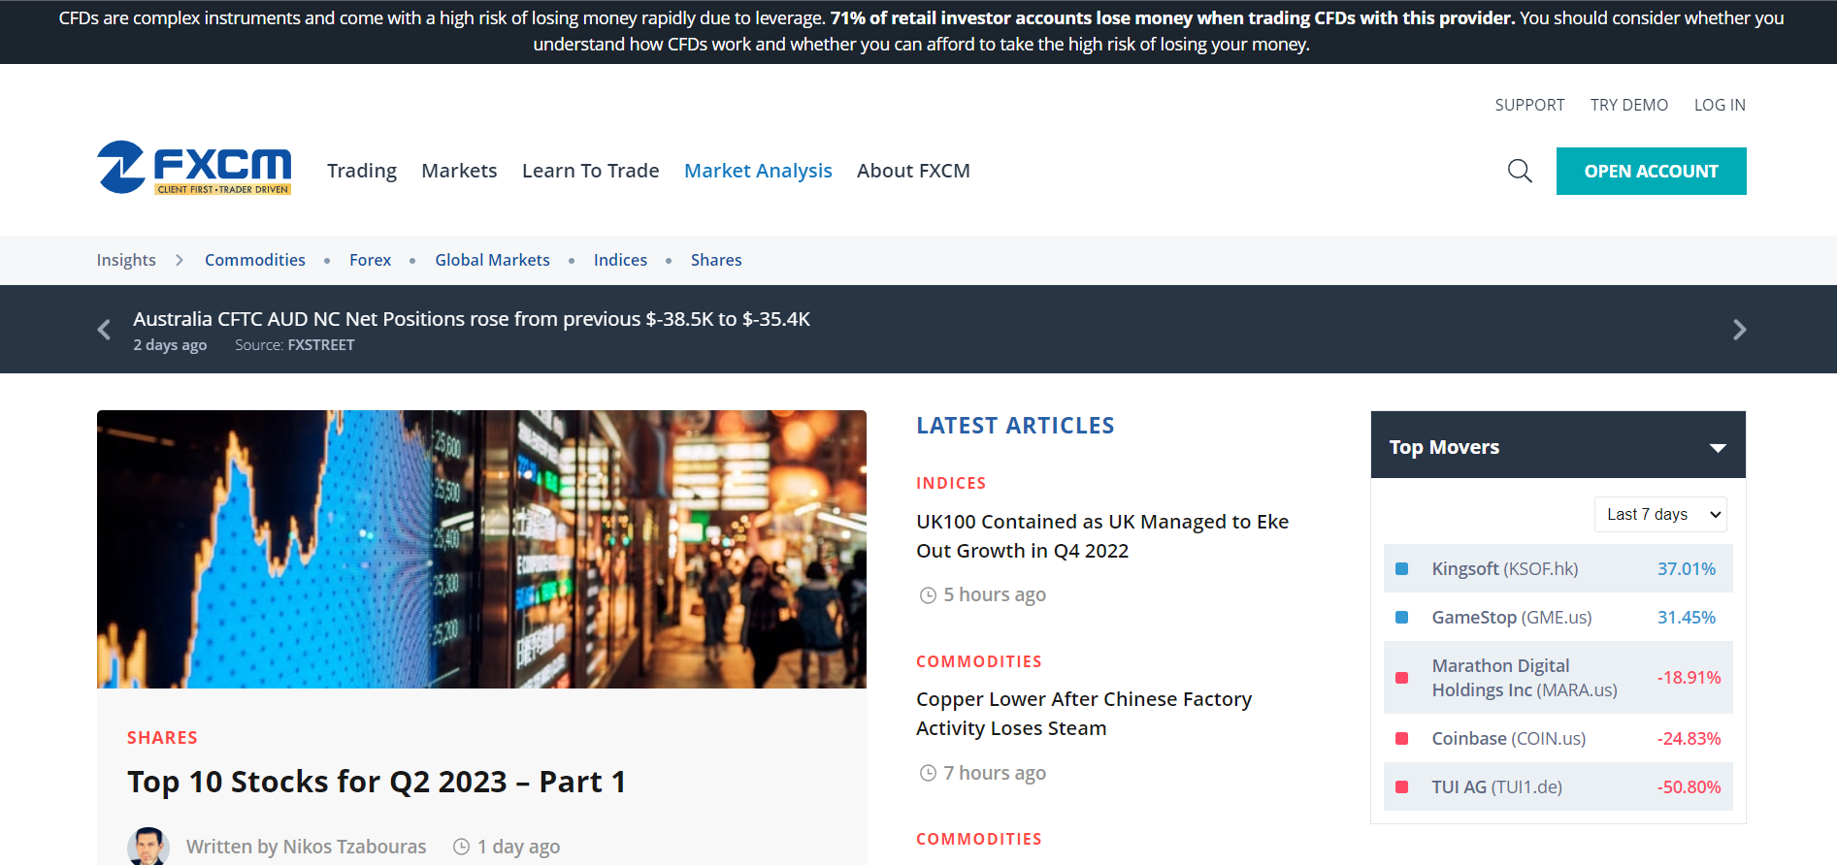Click -18.91% value for Marathon Digital
This screenshot has height=865, width=1837.
(x=1689, y=678)
